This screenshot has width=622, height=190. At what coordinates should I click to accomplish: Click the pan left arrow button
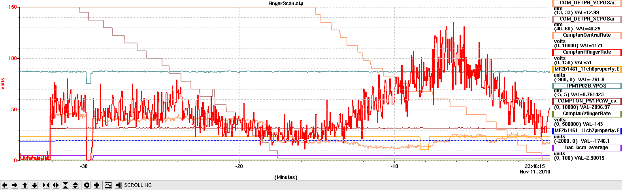tap(5, 185)
